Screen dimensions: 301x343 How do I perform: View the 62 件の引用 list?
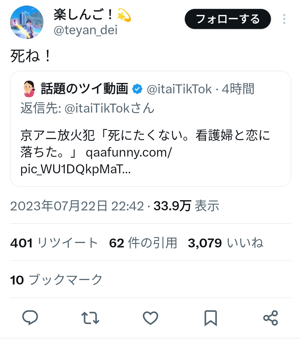point(143,243)
